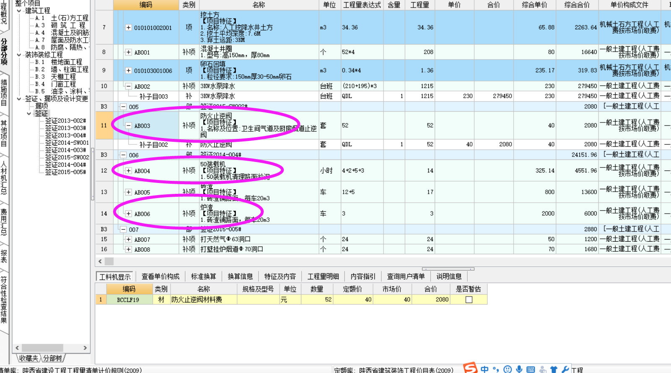The width and height of the screenshot is (671, 373).
Task: Expand the 010103001006 row plus box
Action: coord(128,70)
